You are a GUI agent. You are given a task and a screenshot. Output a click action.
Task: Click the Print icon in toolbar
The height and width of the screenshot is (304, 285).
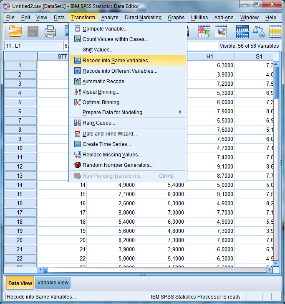pyautogui.click(x=50, y=31)
